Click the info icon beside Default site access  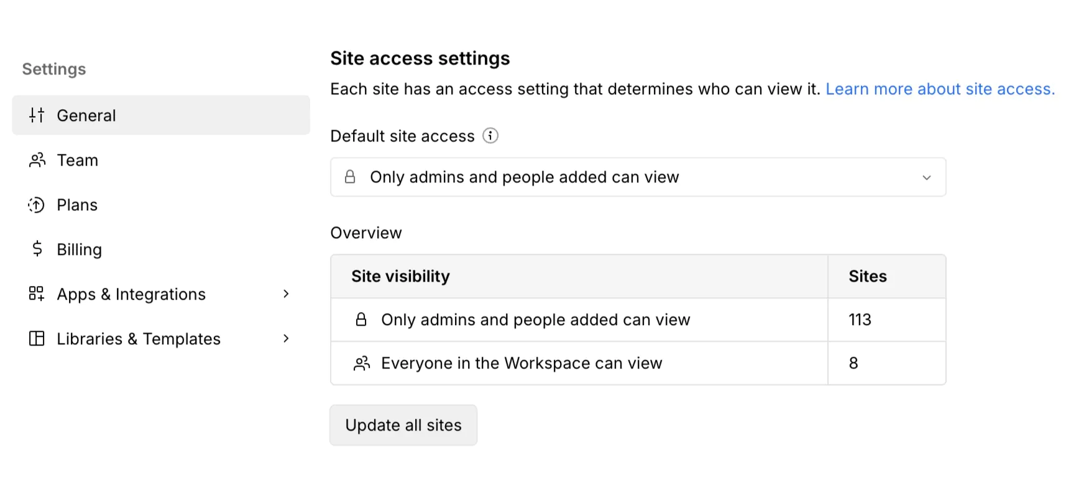tap(490, 136)
